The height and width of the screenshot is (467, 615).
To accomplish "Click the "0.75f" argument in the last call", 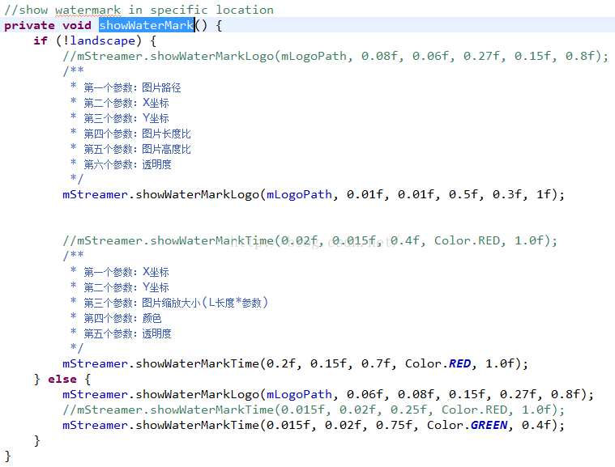I will (x=394, y=425).
